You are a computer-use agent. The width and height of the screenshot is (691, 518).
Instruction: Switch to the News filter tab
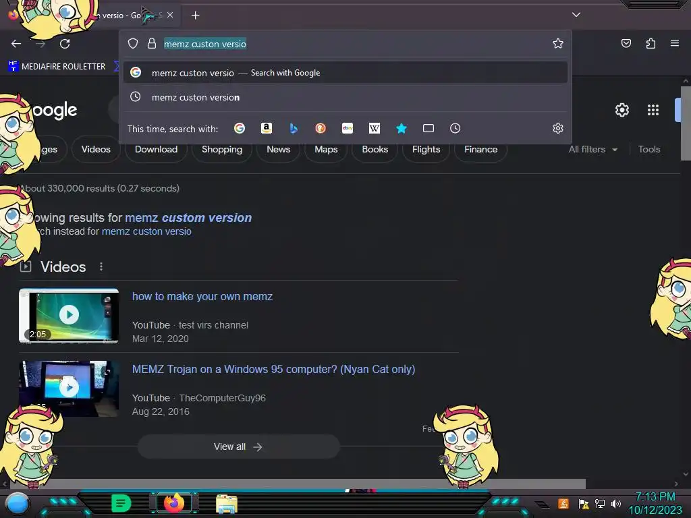(278, 149)
